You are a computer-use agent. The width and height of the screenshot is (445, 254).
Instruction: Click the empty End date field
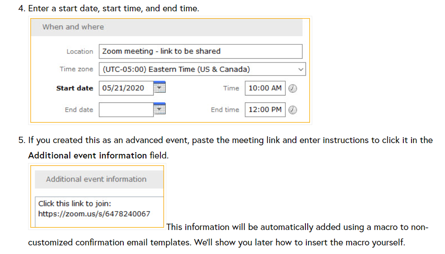coord(126,110)
